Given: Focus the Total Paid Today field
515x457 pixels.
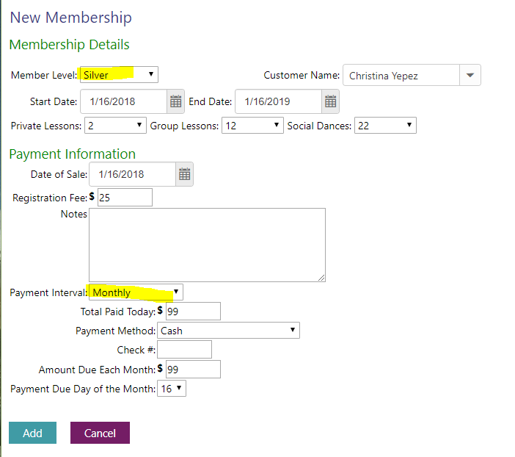Looking at the screenshot, I should (x=193, y=312).
